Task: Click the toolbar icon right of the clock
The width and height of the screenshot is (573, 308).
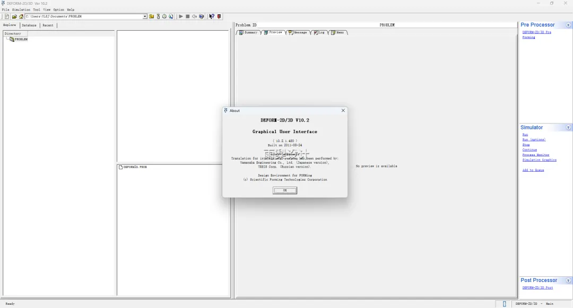Action: 171,16
